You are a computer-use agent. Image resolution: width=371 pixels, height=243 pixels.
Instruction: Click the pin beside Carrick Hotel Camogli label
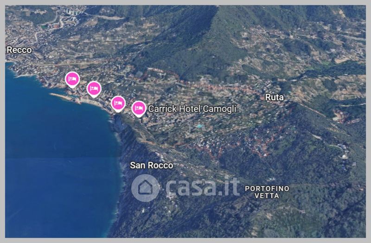pyautogui.click(x=139, y=109)
